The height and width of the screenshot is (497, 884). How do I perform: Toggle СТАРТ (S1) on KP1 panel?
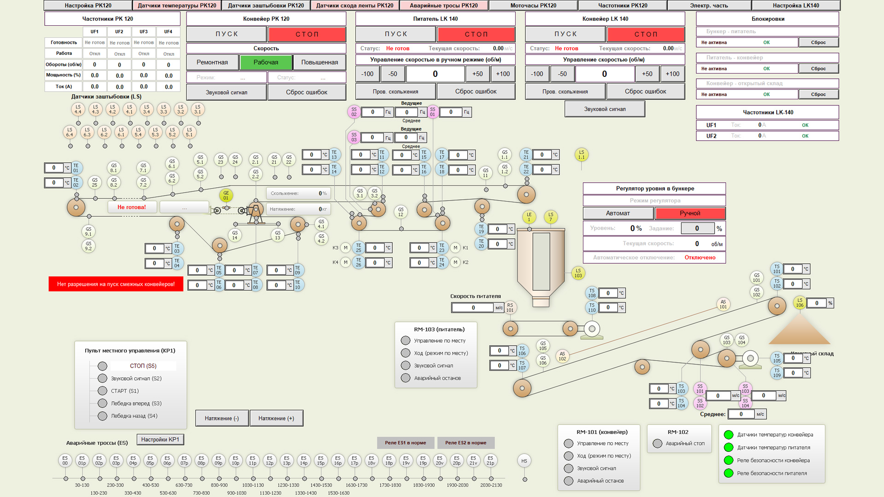pos(103,391)
